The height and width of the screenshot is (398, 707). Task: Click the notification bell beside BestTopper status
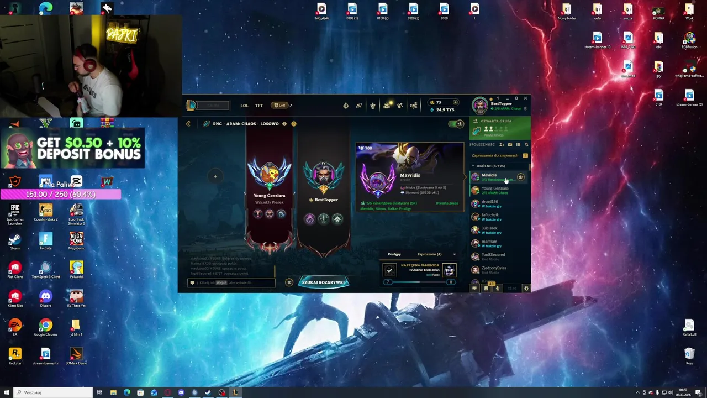pos(525,108)
